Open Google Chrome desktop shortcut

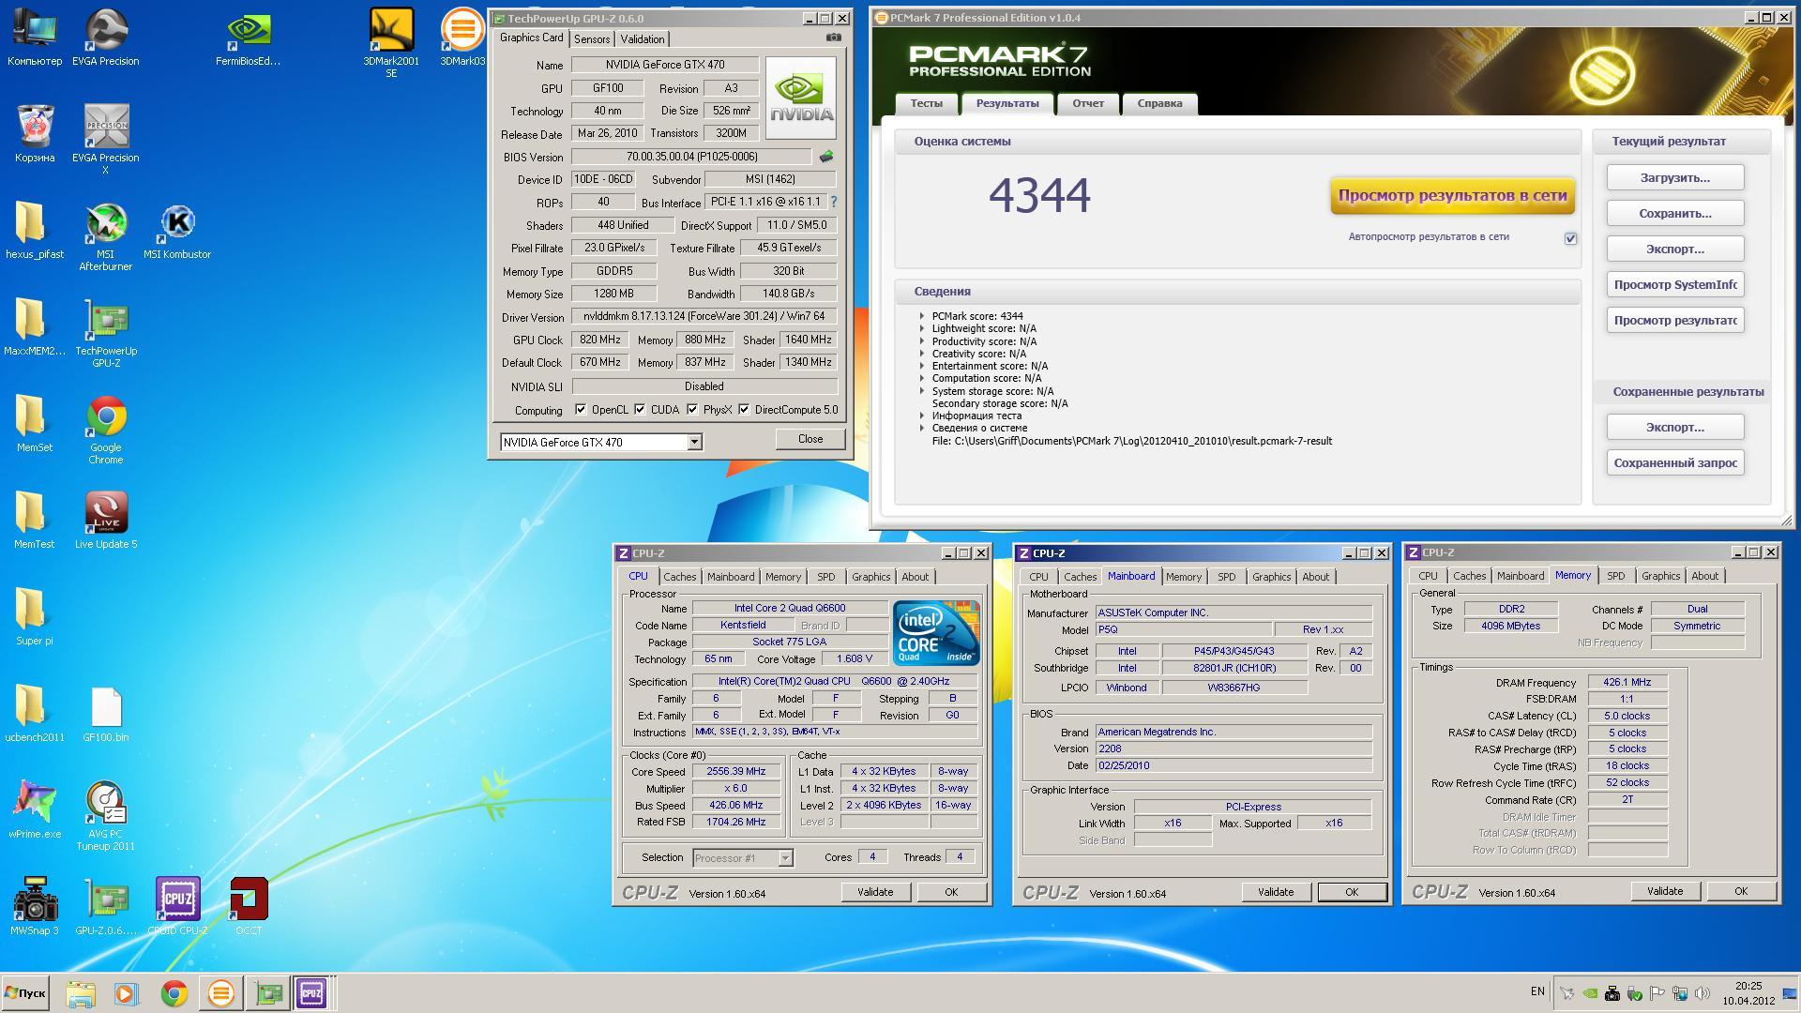pyautogui.click(x=106, y=431)
